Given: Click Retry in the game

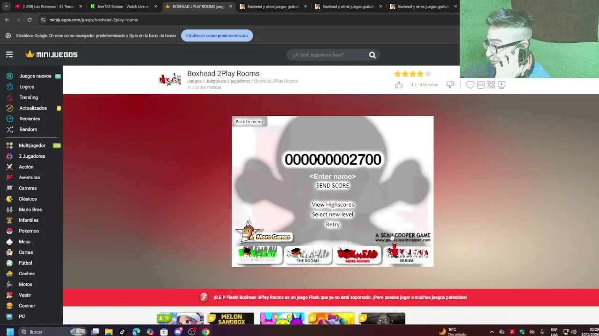Looking at the screenshot, I should (333, 224).
